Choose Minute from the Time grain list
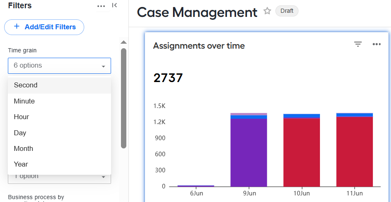 [x=59, y=101]
